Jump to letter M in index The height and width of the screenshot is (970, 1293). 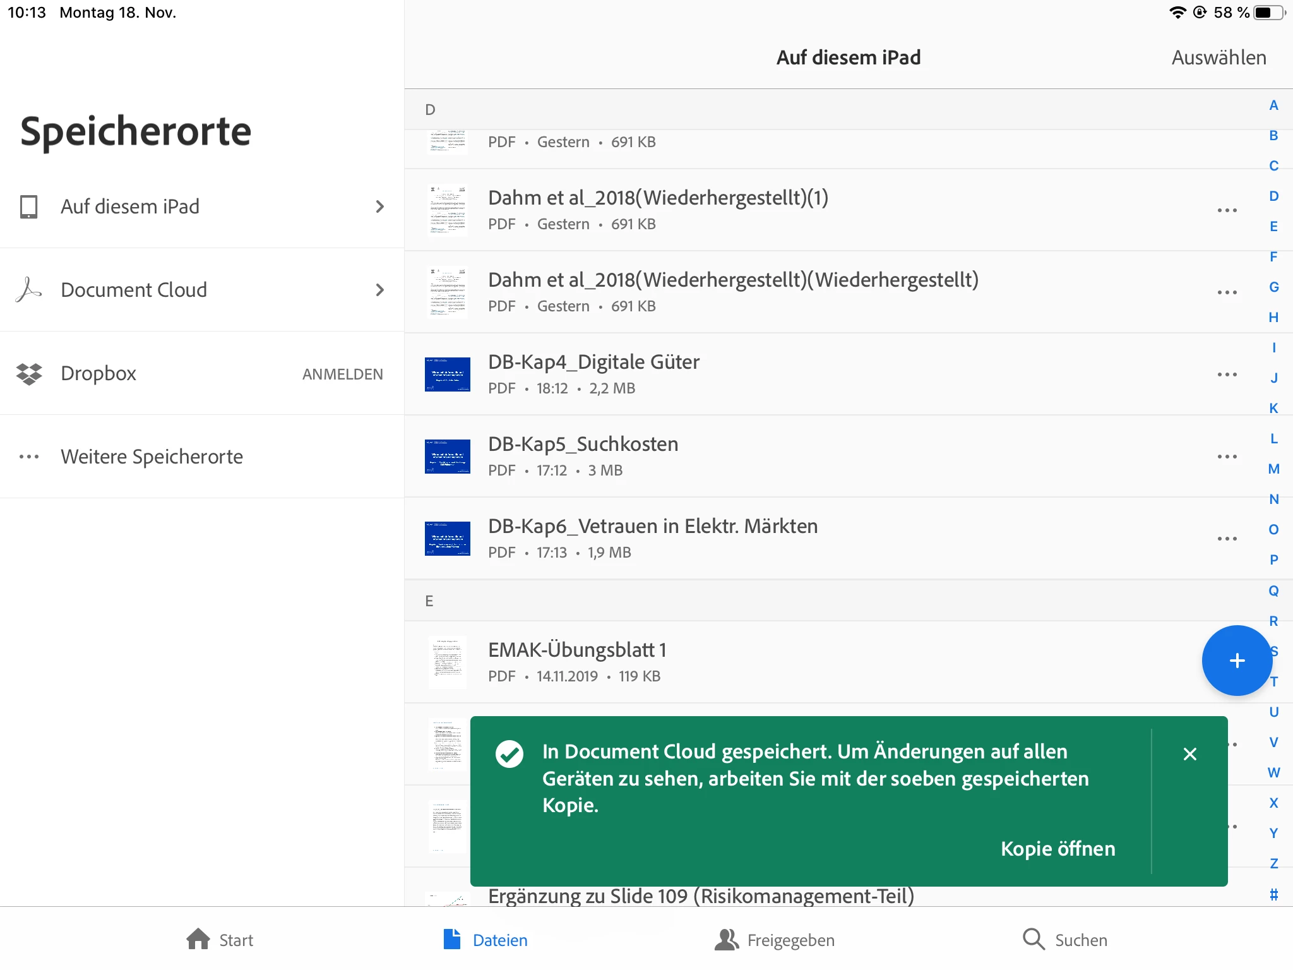pos(1273,469)
